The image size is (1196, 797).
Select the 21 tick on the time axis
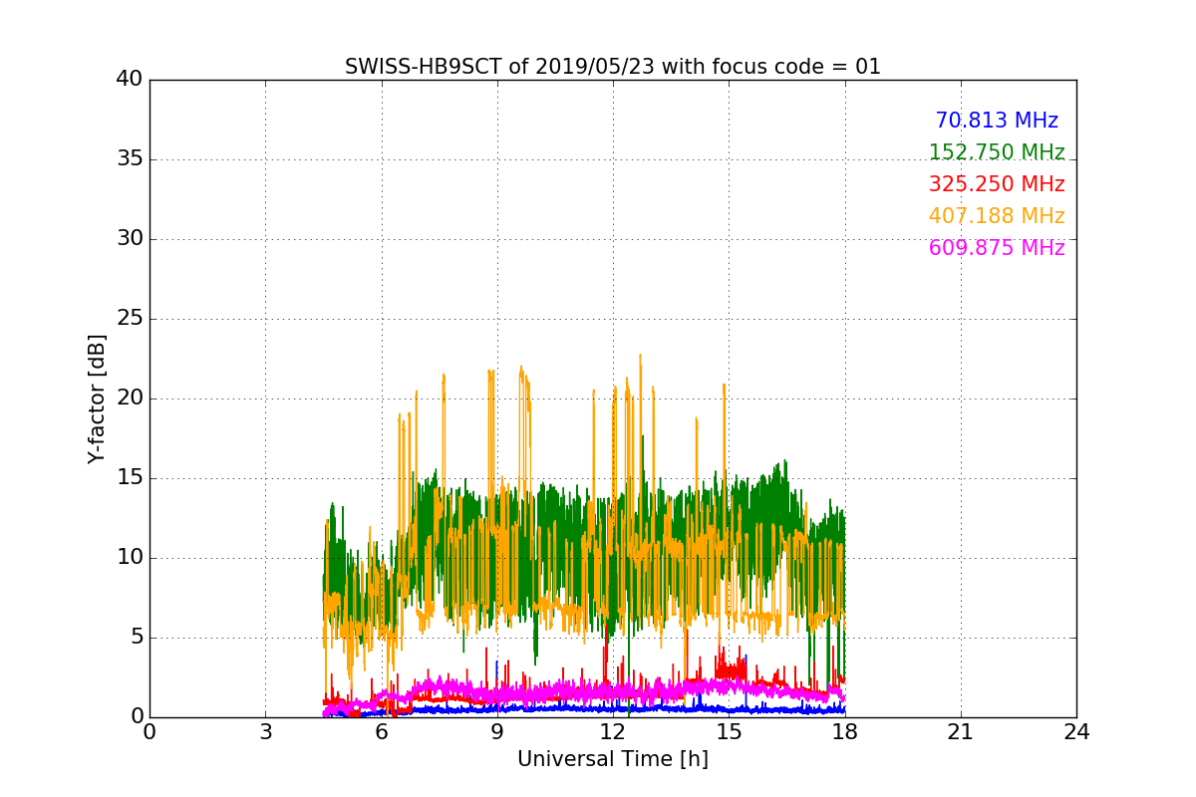[961, 732]
